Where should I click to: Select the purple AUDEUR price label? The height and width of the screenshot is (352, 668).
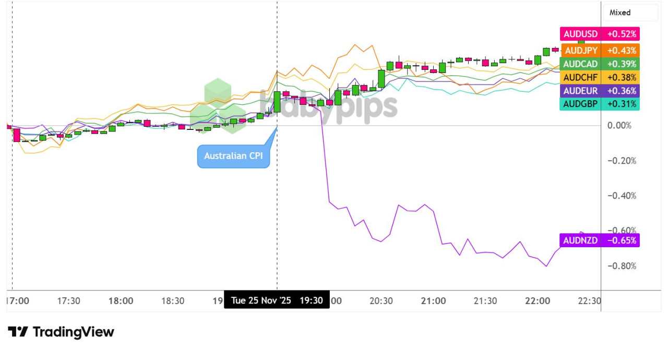(x=599, y=92)
